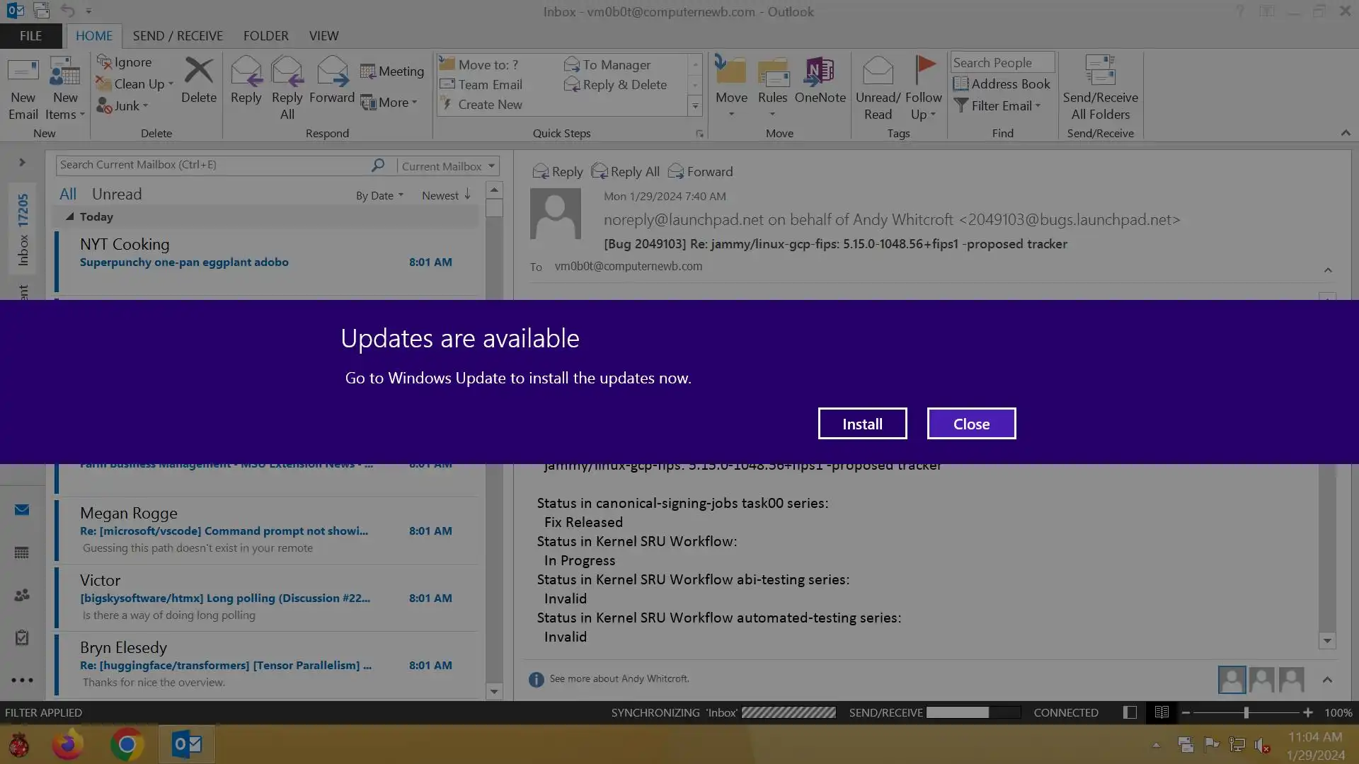Open People view in navigation bar
The height and width of the screenshot is (764, 1359).
(22, 596)
